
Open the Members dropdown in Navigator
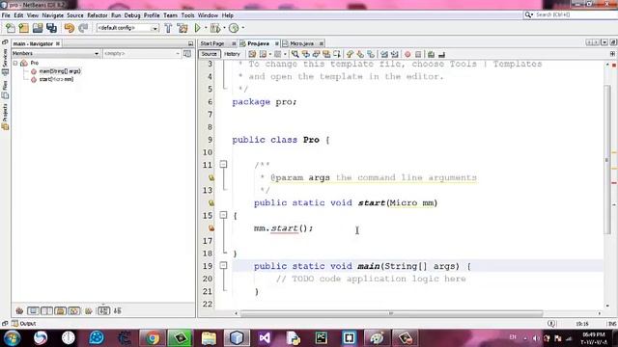coord(56,54)
